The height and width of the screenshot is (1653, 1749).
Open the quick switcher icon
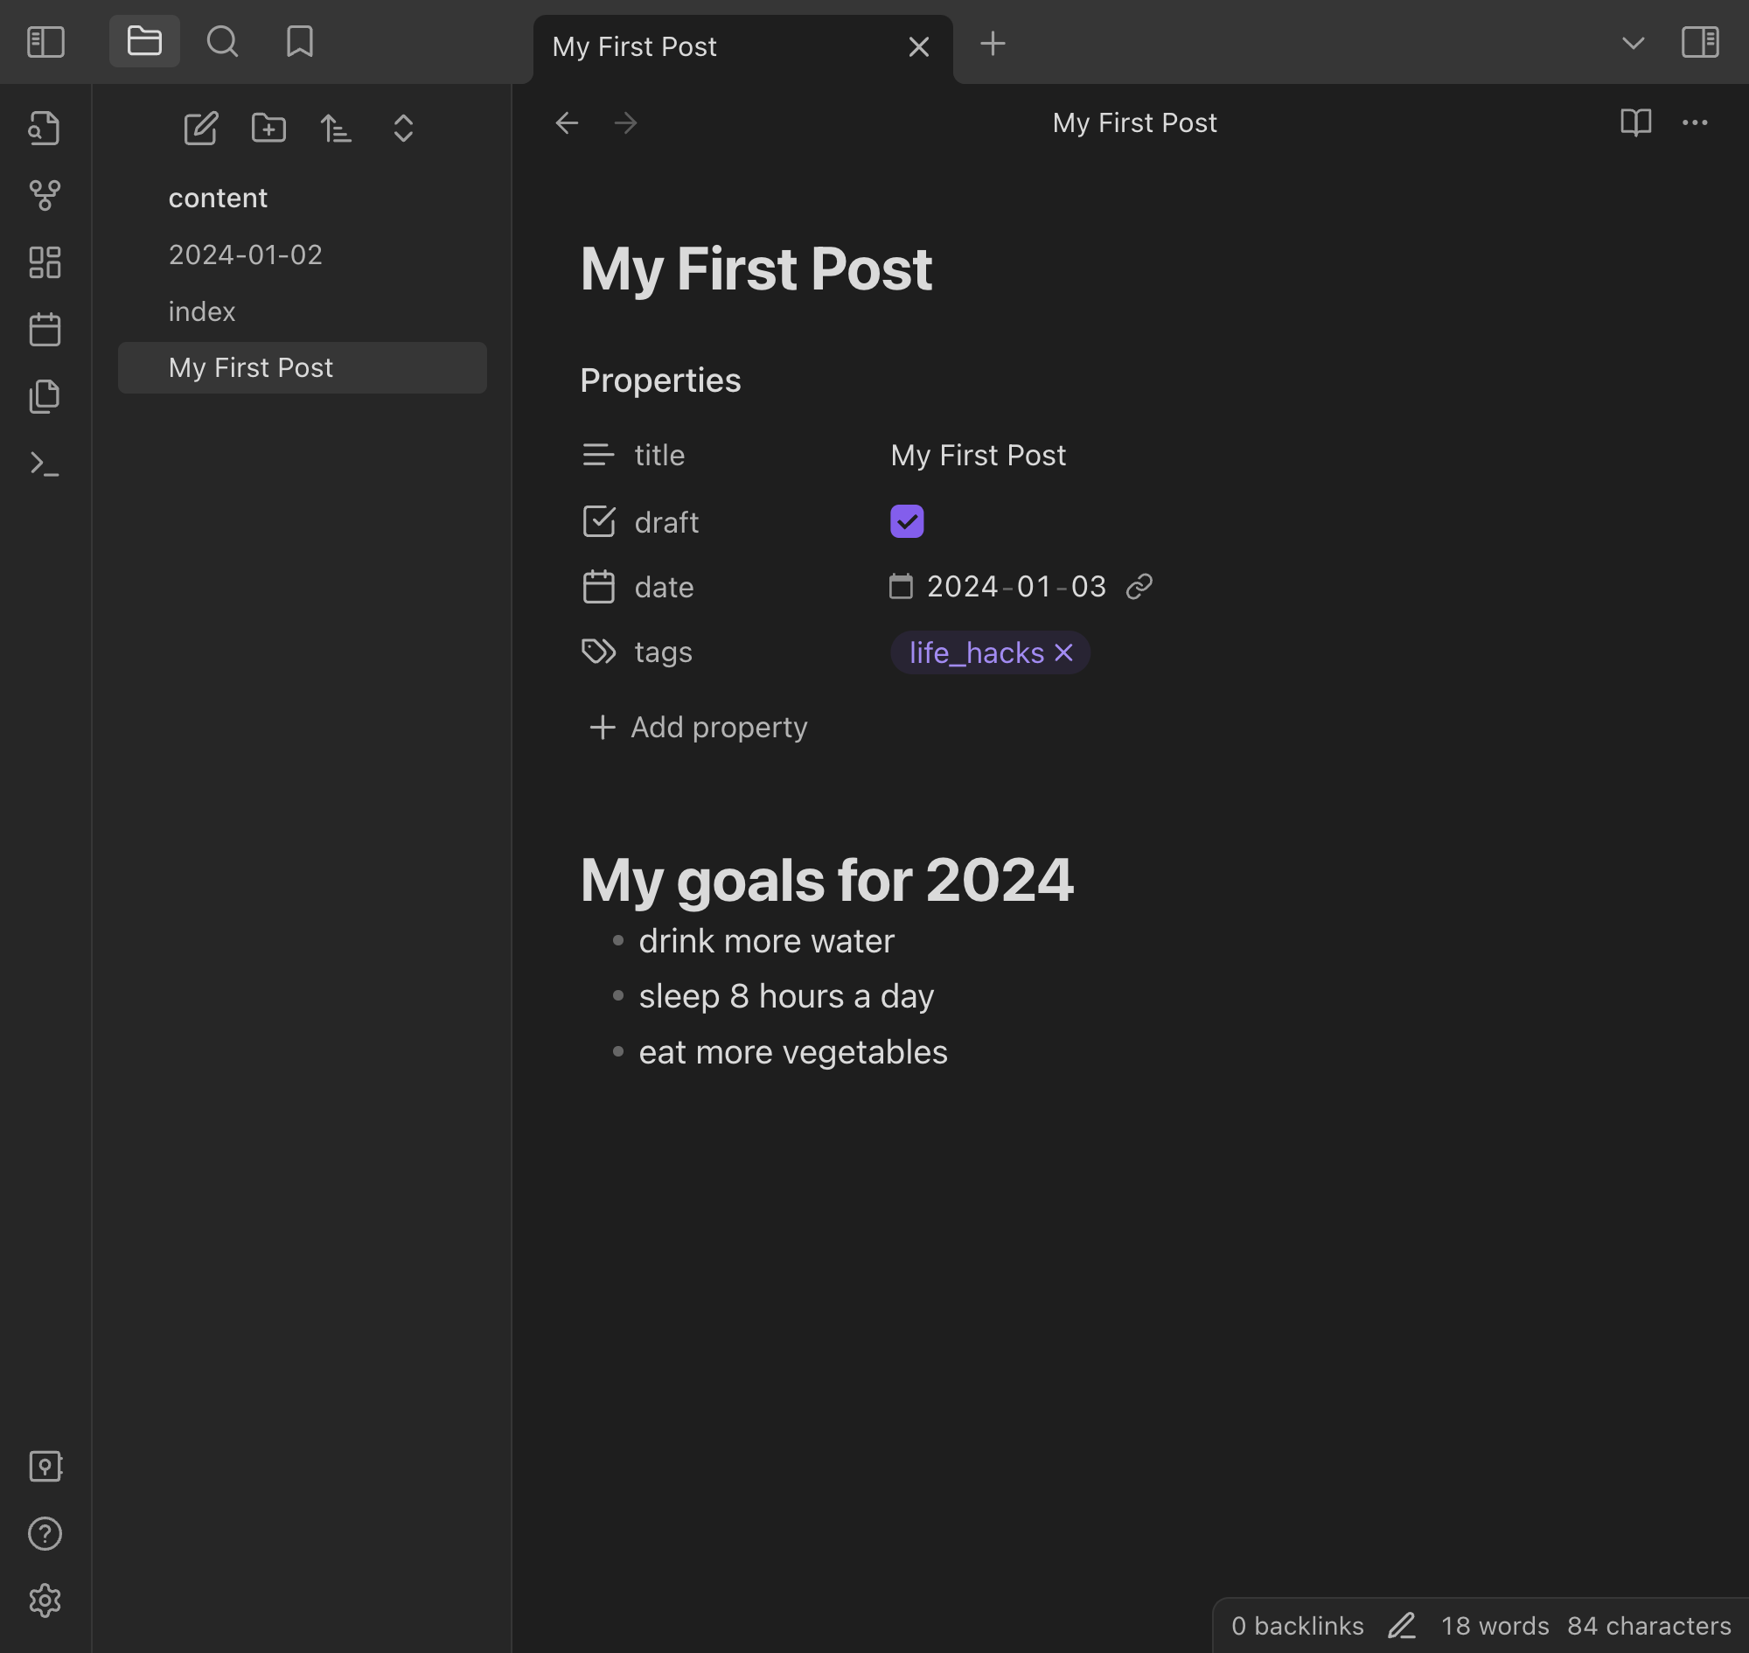[x=44, y=129]
